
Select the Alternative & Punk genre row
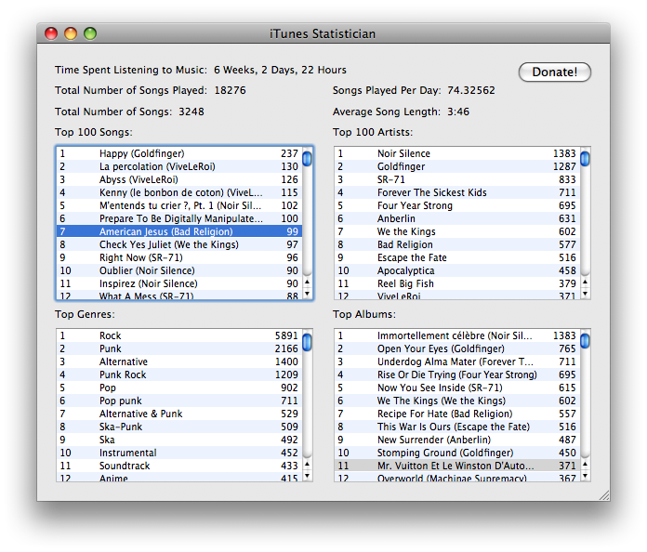pos(179,414)
